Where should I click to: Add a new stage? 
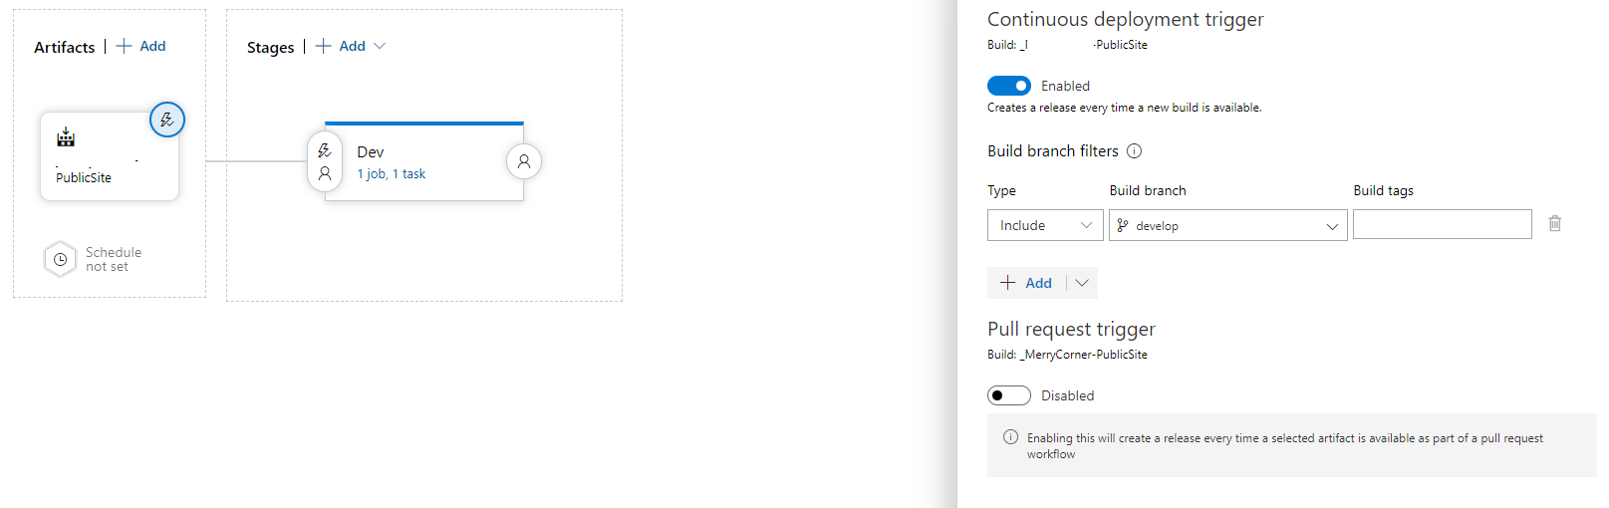341,46
